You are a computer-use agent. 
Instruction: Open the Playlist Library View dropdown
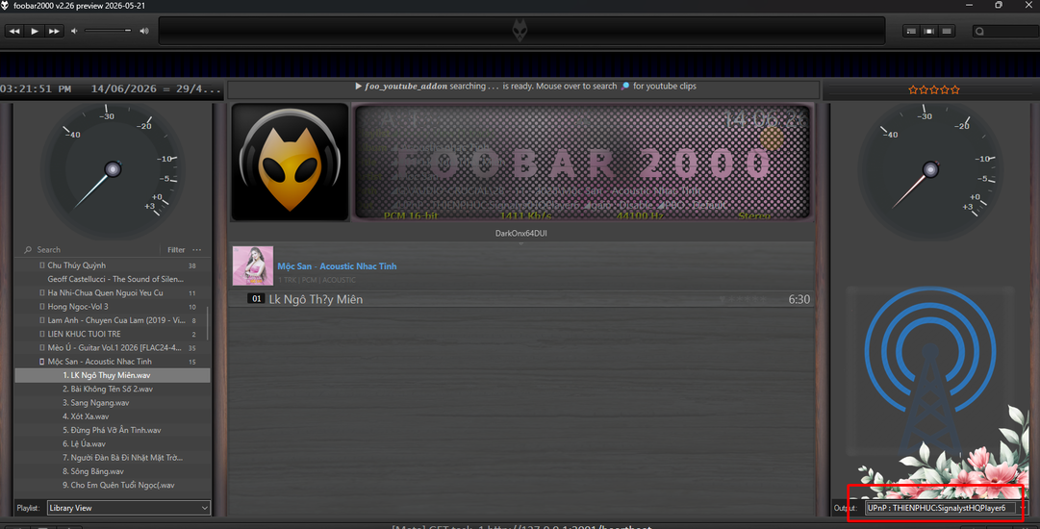pos(129,508)
